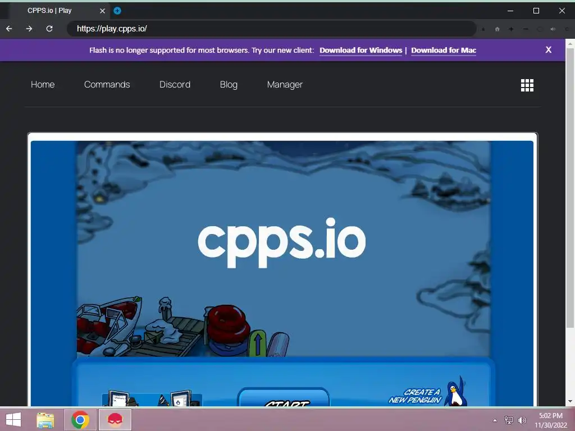Click the scrollbar down arrow
575x431 pixels.
point(570,401)
